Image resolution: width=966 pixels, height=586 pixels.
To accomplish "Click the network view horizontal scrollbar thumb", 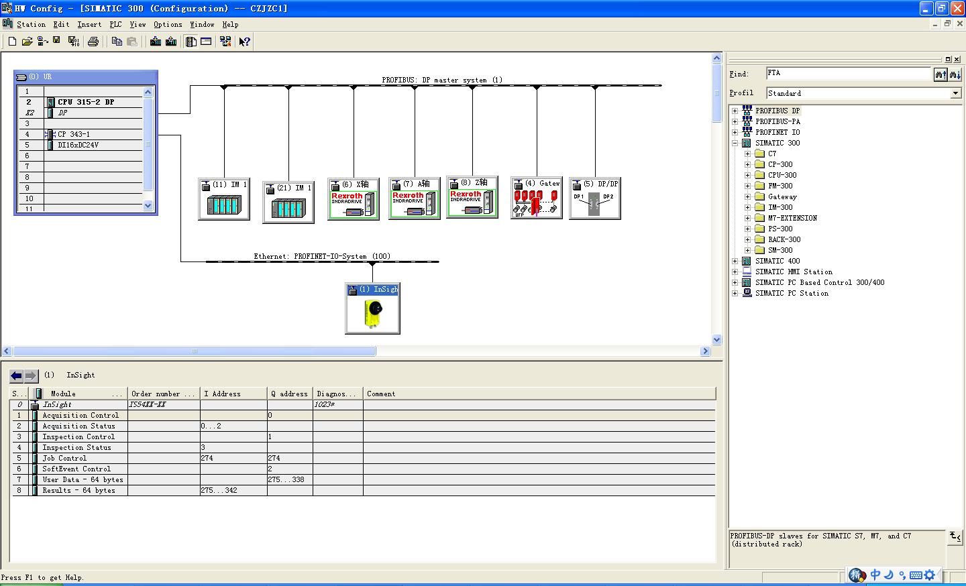I will coord(195,351).
